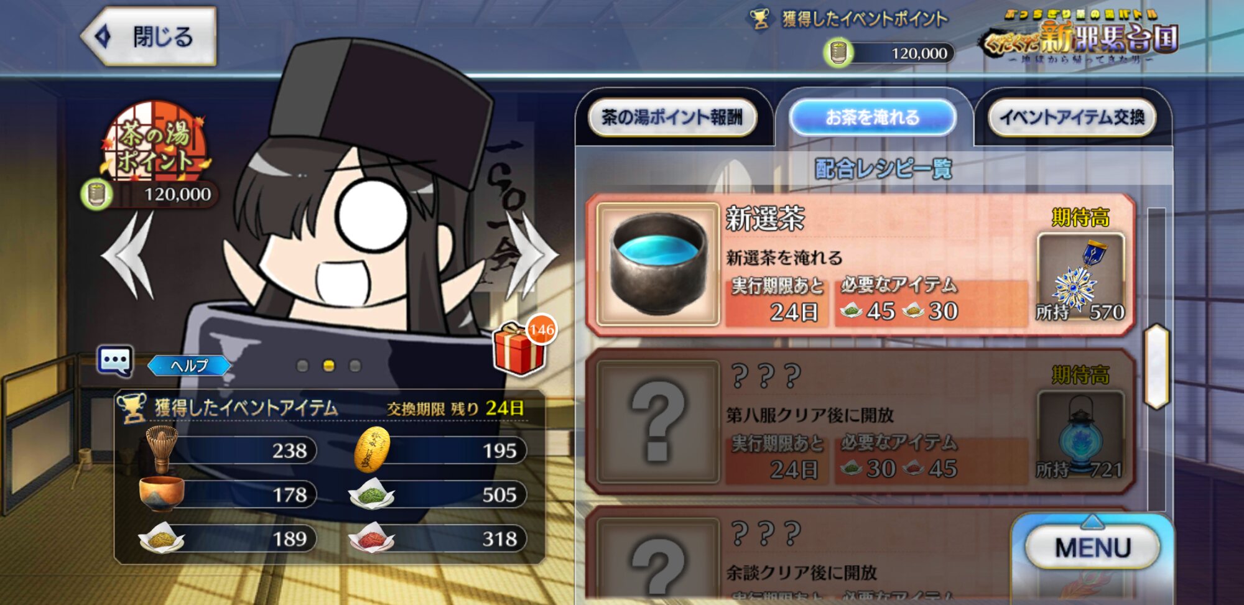Select the first page indicator dot

[303, 366]
